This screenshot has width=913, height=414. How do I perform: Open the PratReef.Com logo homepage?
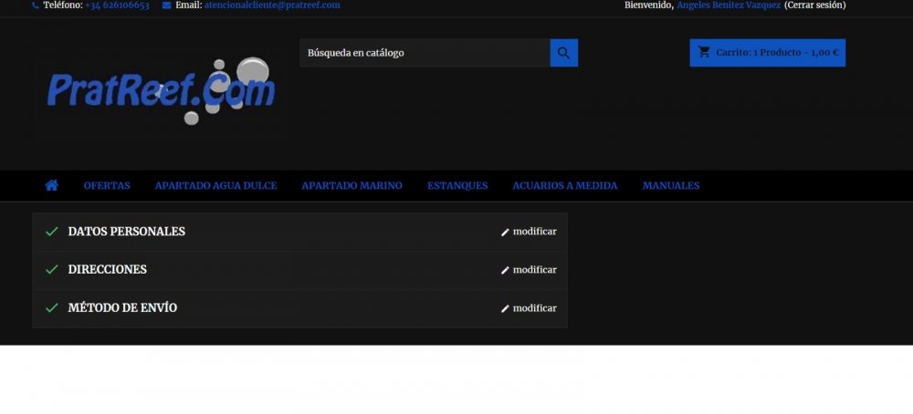click(160, 90)
